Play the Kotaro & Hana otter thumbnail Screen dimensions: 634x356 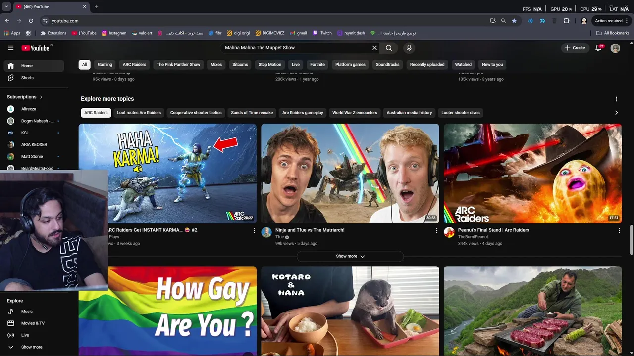(x=350, y=311)
